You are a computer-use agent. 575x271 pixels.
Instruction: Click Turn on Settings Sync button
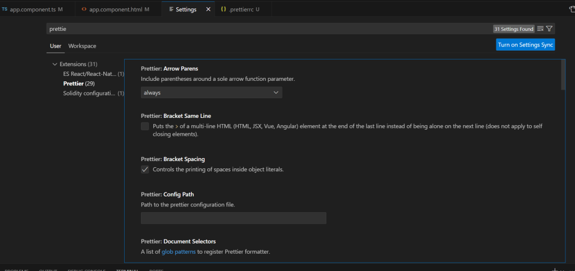525,45
